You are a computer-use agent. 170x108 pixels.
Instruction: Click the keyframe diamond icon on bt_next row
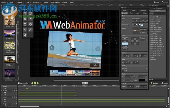point(16,90)
